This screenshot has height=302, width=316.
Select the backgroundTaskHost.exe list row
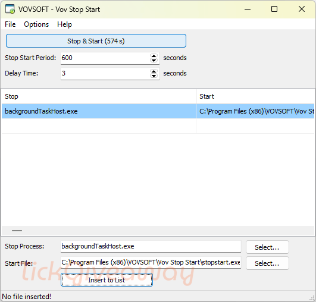(158, 111)
